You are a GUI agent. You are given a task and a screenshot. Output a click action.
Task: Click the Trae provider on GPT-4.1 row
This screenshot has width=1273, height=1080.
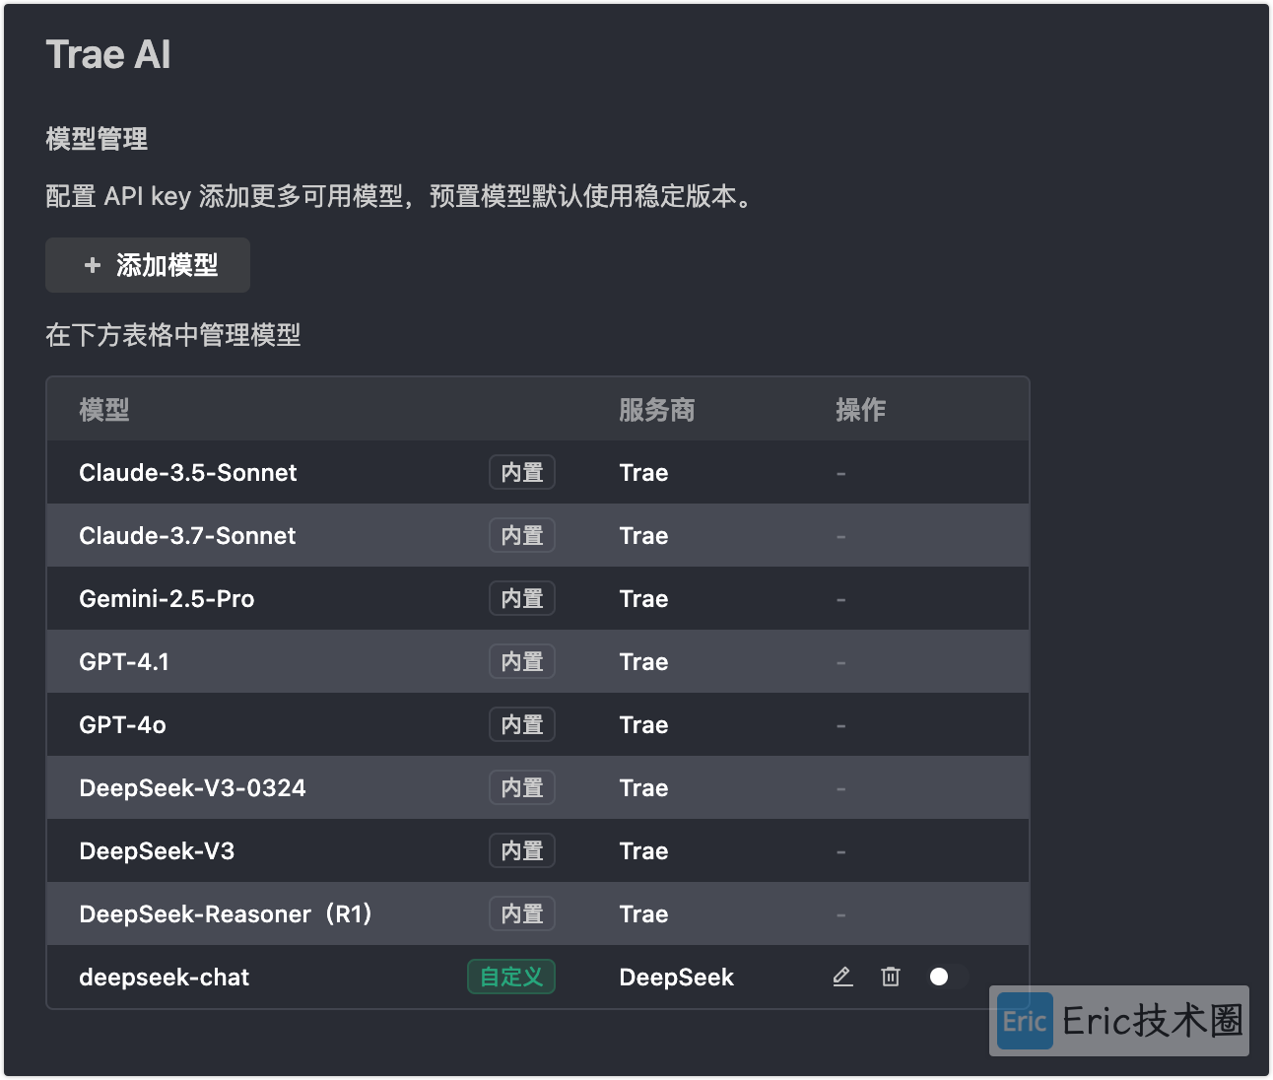tap(643, 662)
